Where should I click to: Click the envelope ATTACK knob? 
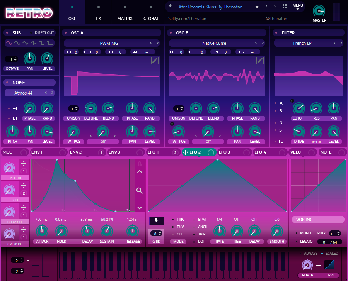click(x=42, y=231)
